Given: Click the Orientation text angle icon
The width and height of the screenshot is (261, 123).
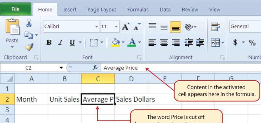Looking at the screenshot, I should coord(189,27).
